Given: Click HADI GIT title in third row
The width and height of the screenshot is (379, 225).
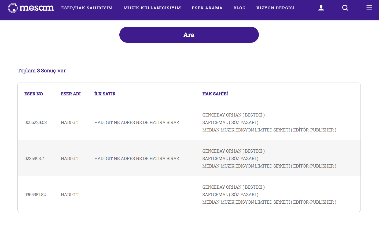Looking at the screenshot, I should point(70,195).
